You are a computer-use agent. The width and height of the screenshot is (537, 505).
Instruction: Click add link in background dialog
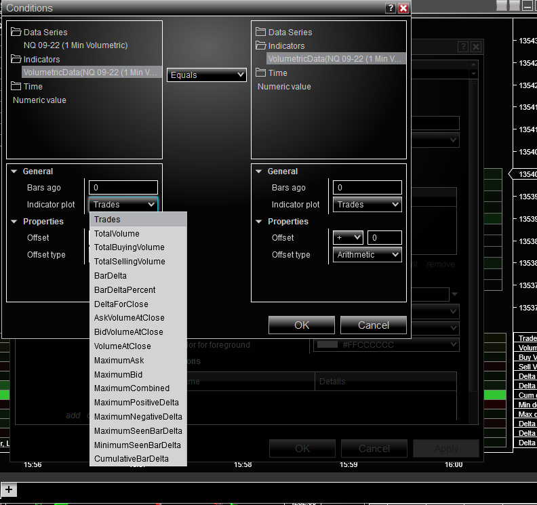pos(73,416)
